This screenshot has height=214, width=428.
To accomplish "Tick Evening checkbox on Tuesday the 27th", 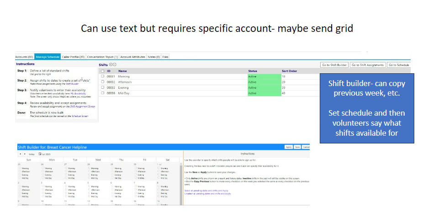I will [x=66, y=175].
